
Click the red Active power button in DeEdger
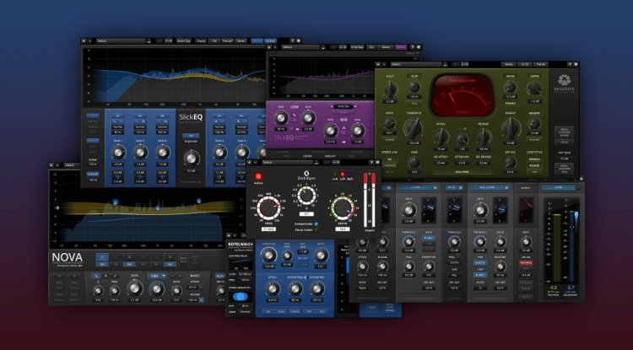click(x=258, y=176)
